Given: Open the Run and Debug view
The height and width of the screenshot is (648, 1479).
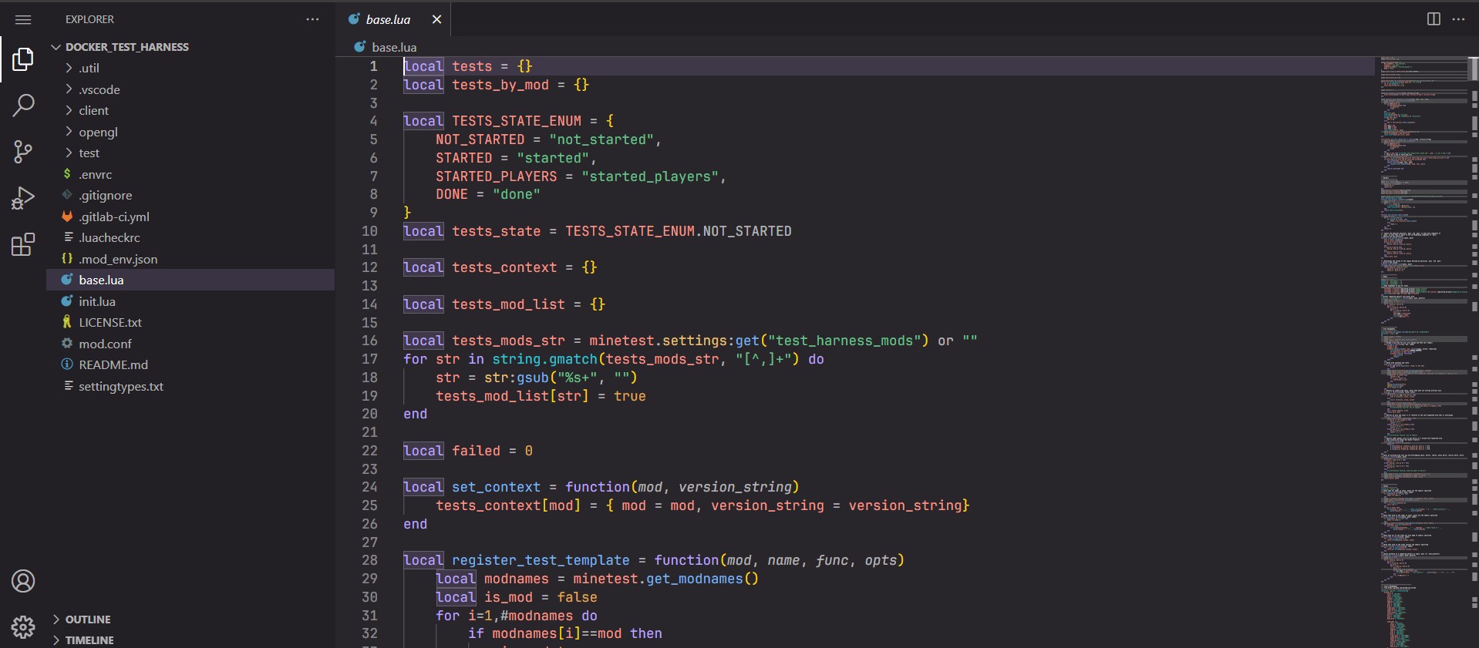Looking at the screenshot, I should 23,198.
